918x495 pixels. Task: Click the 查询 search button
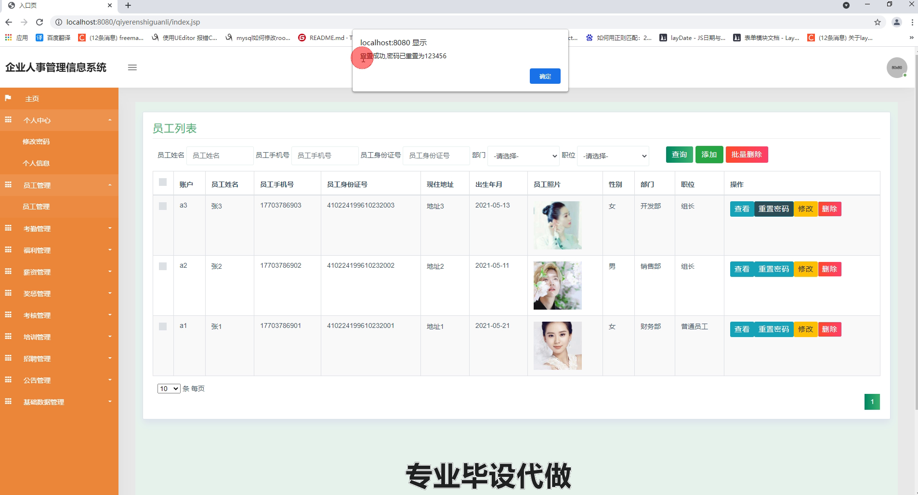[680, 155]
